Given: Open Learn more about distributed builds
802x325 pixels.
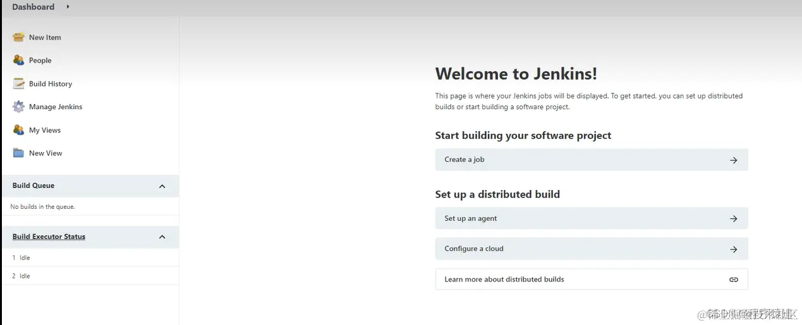Looking at the screenshot, I should point(592,279).
